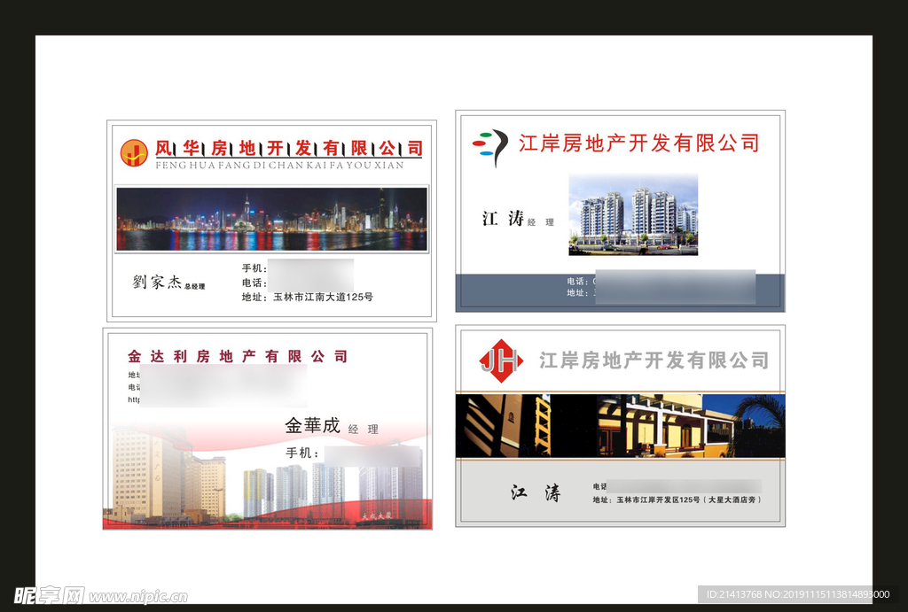Screen dimensions: 908x612
Task: Click the orange circular Fenghua logo
Action: pyautogui.click(x=134, y=152)
